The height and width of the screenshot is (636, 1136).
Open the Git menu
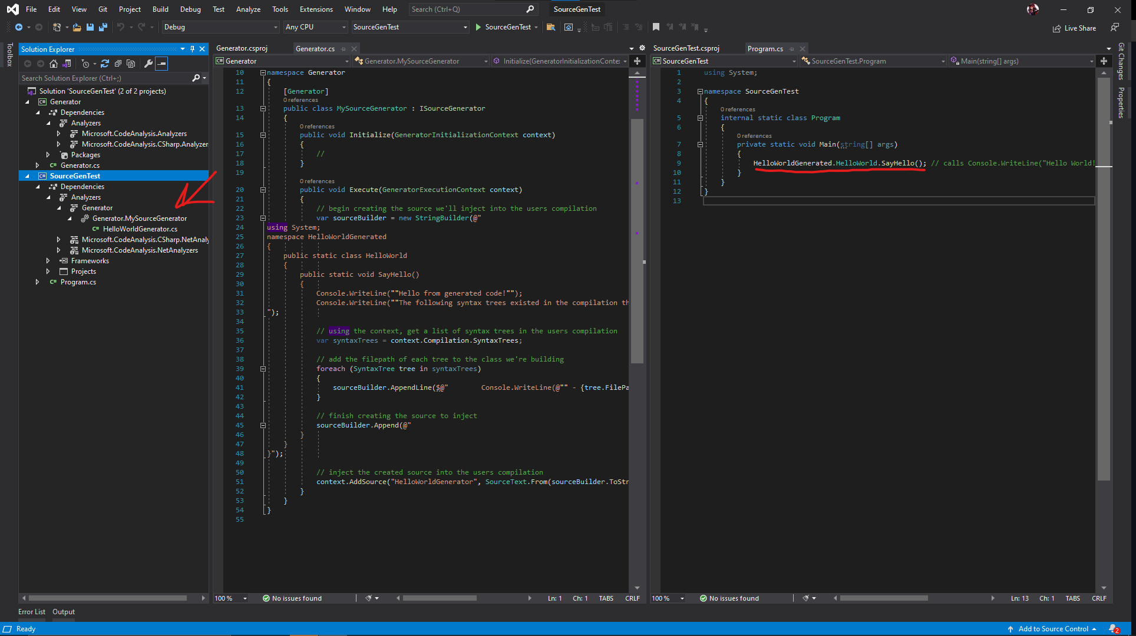pyautogui.click(x=103, y=9)
